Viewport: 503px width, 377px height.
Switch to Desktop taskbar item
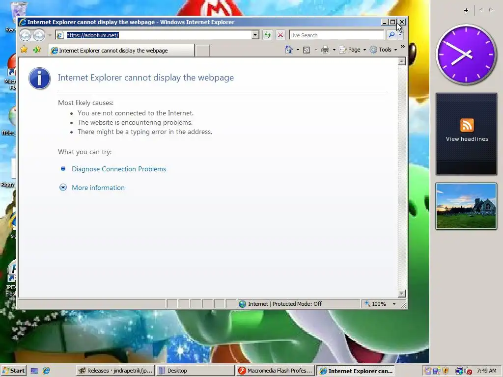(196, 371)
